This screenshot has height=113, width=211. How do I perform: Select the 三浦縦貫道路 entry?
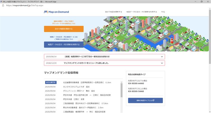(84, 112)
